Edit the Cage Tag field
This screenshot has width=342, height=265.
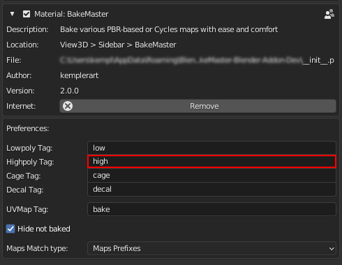click(x=211, y=175)
